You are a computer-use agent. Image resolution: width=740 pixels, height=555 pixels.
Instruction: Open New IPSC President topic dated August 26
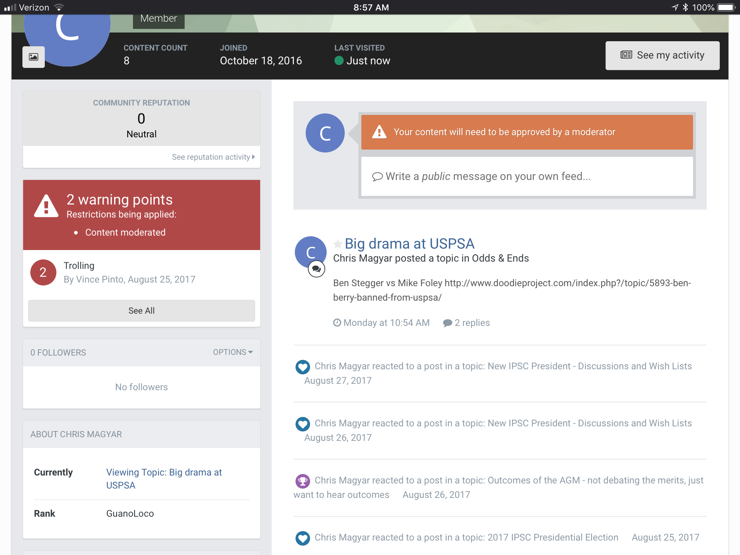click(x=590, y=423)
